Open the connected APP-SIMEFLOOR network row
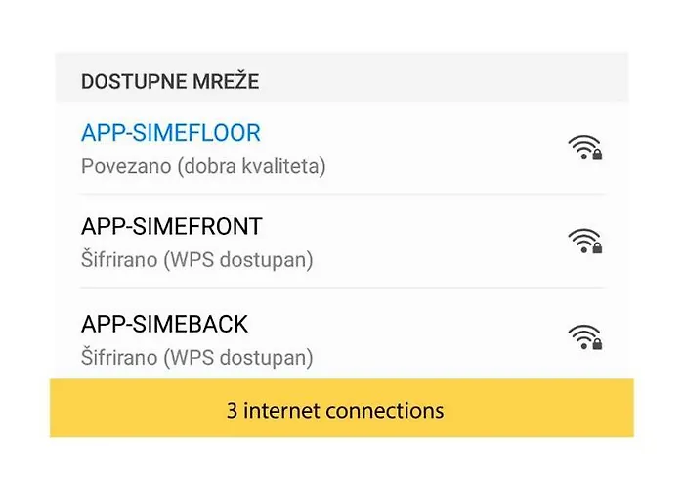The height and width of the screenshot is (489, 684). [x=342, y=148]
